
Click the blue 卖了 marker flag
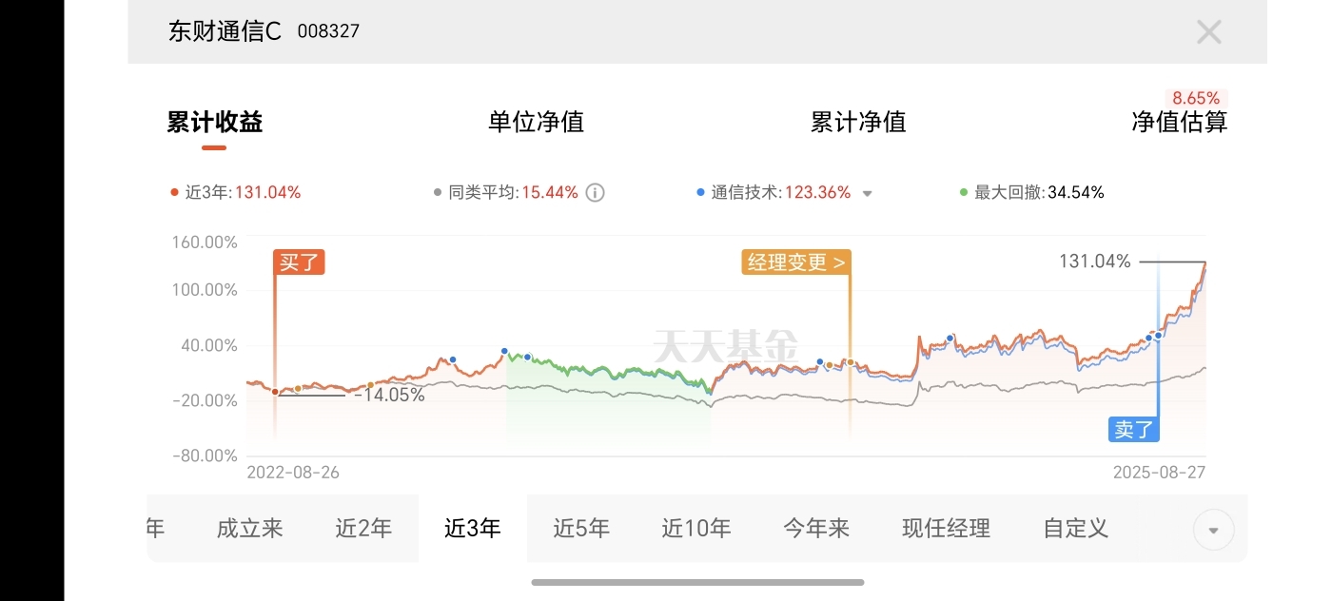click(1134, 430)
